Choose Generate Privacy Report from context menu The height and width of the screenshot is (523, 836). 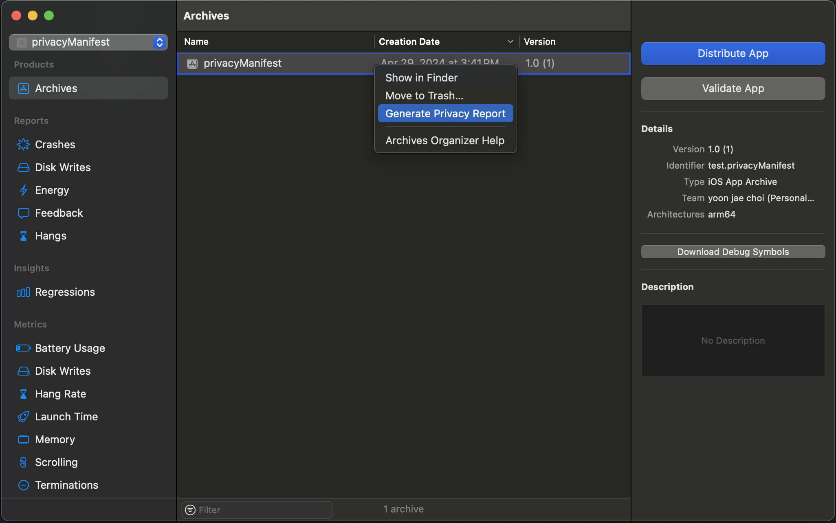pos(445,114)
